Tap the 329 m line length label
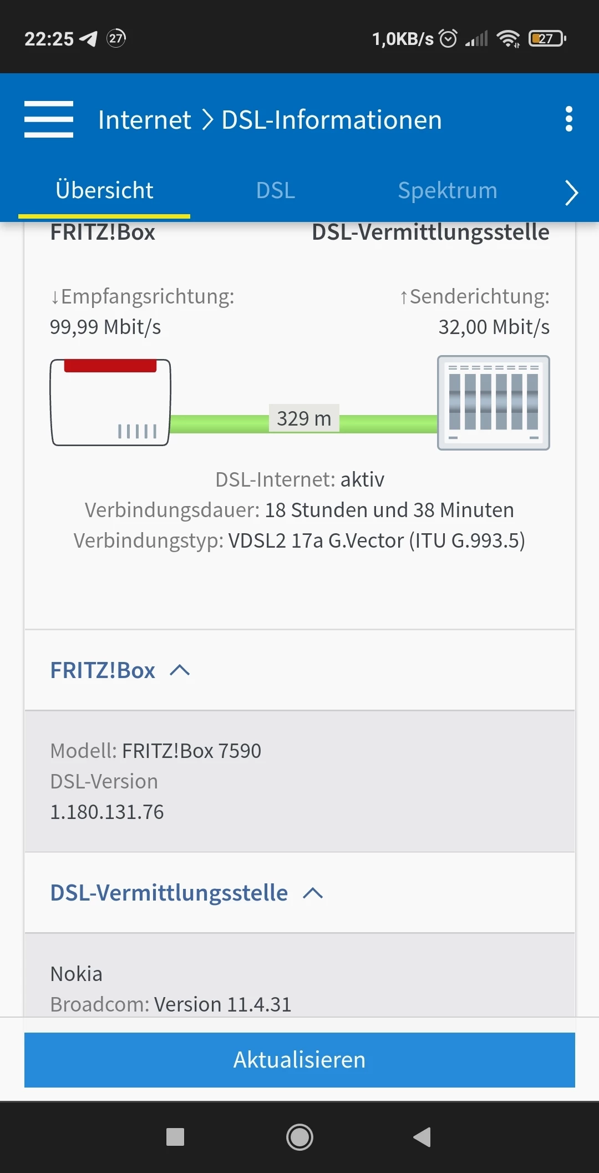Viewport: 599px width, 1173px height. pos(304,418)
